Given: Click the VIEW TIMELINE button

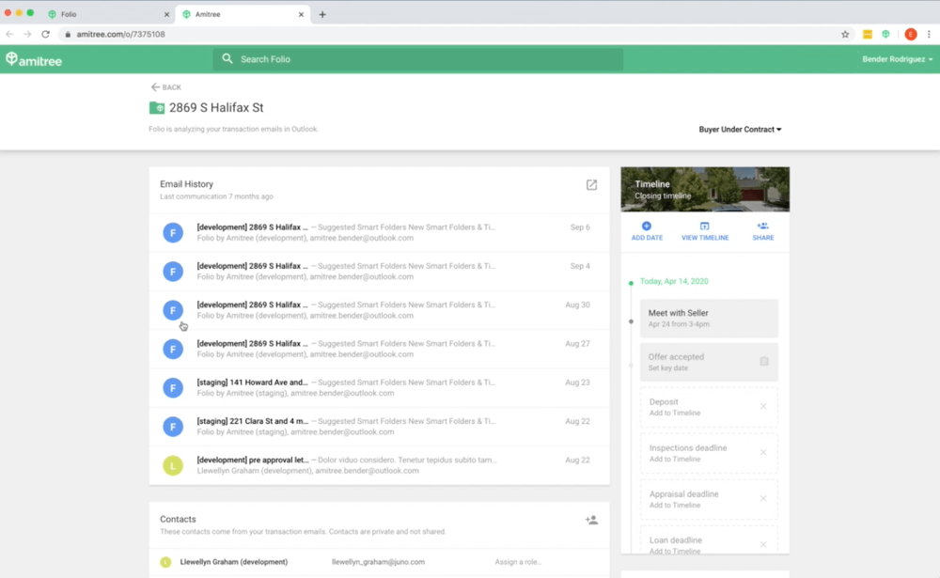Looking at the screenshot, I should pyautogui.click(x=705, y=231).
